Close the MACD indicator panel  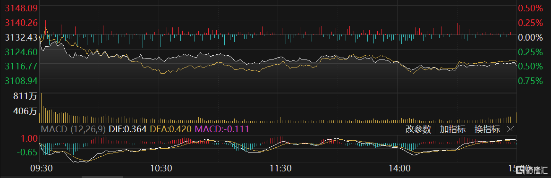point(510,129)
